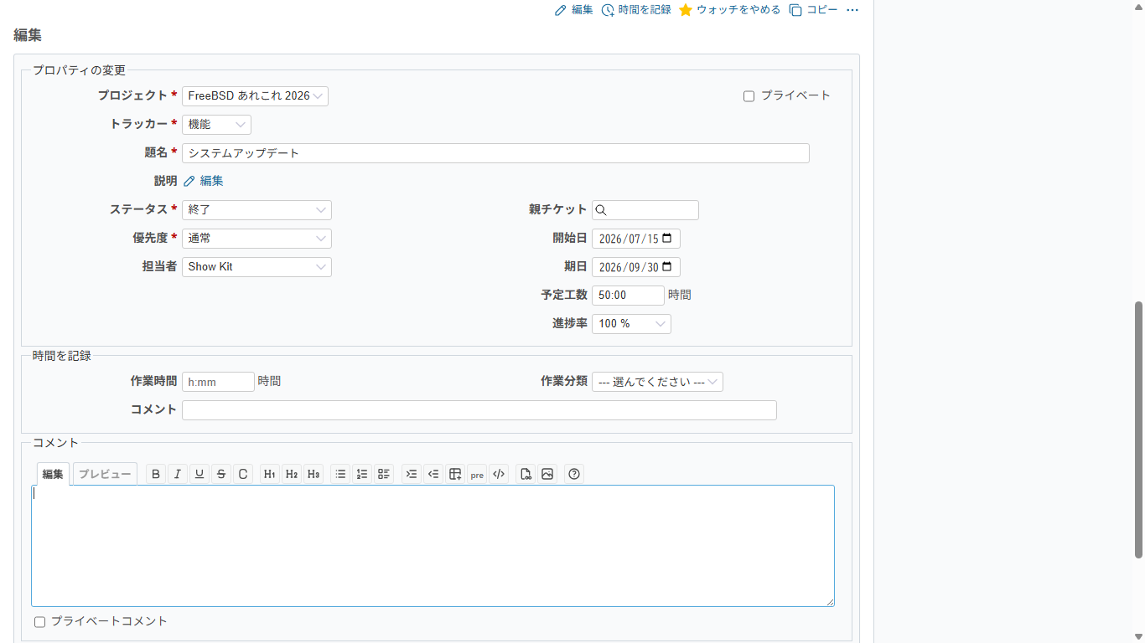Viewport: 1145px width, 643px height.
Task: Open the calendar picker for 開始日
Action: pyautogui.click(x=667, y=239)
